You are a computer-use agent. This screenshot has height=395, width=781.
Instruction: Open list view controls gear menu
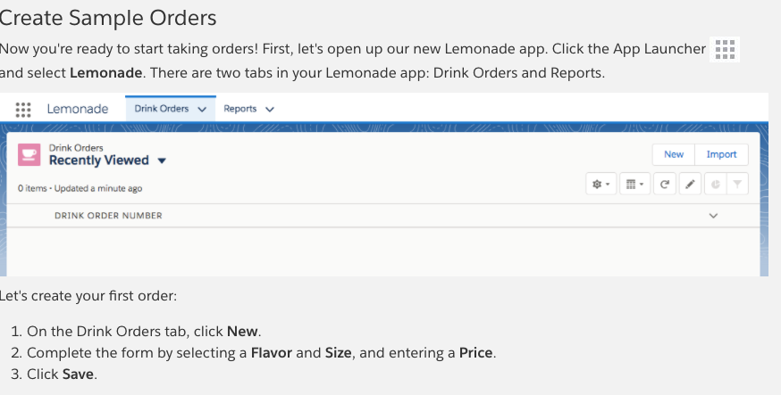coord(599,185)
